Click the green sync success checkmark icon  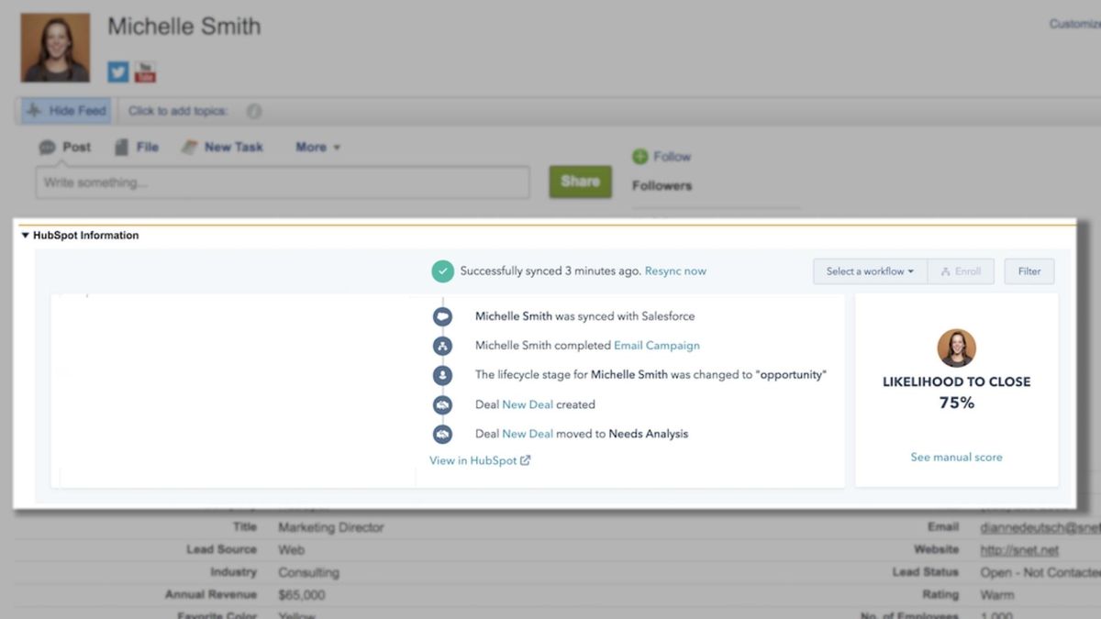[x=443, y=271]
